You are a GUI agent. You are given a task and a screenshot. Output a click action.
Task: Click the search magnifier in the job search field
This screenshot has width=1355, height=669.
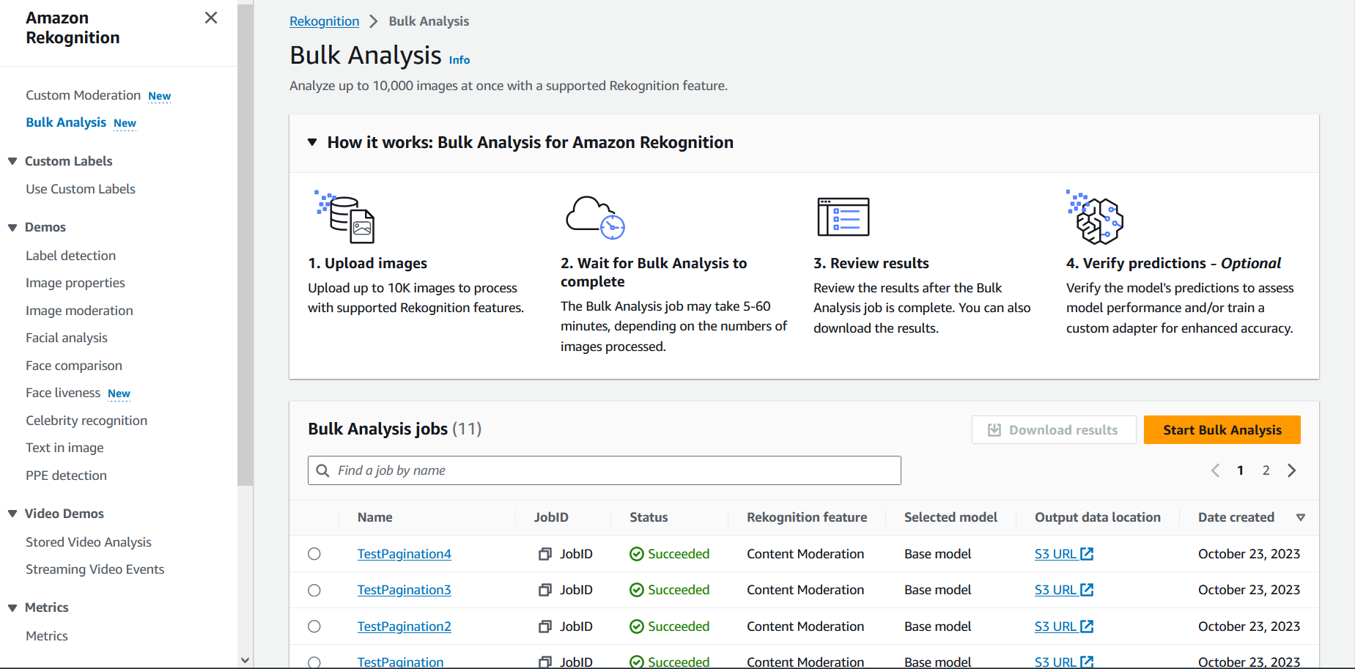pos(322,470)
